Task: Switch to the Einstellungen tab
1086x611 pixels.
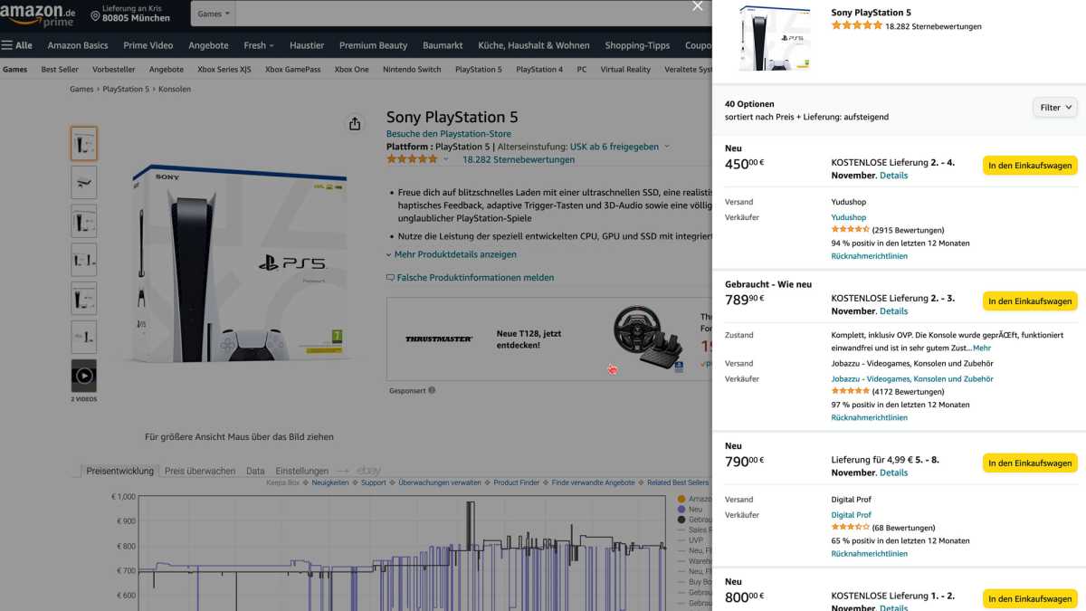Action: point(302,471)
